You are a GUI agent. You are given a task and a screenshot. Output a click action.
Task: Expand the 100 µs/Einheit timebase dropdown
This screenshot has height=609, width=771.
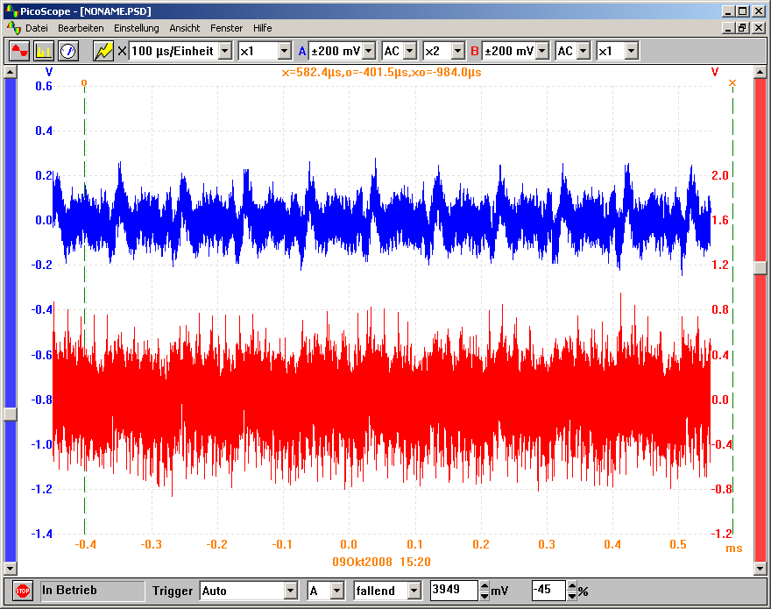tap(225, 51)
